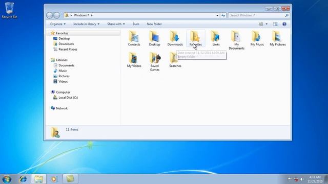Select Music library in navigation pane

pyautogui.click(x=63, y=71)
